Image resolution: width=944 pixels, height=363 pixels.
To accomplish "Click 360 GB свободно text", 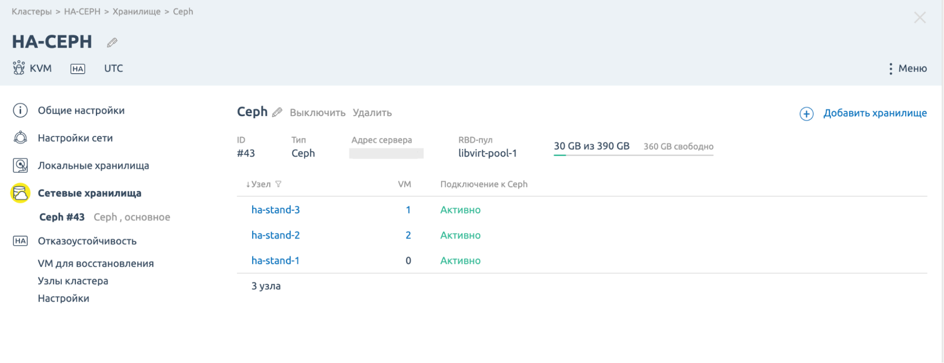I will click(679, 147).
